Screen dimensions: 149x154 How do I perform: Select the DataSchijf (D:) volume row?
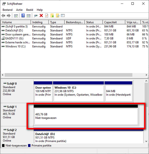coord(74,30)
